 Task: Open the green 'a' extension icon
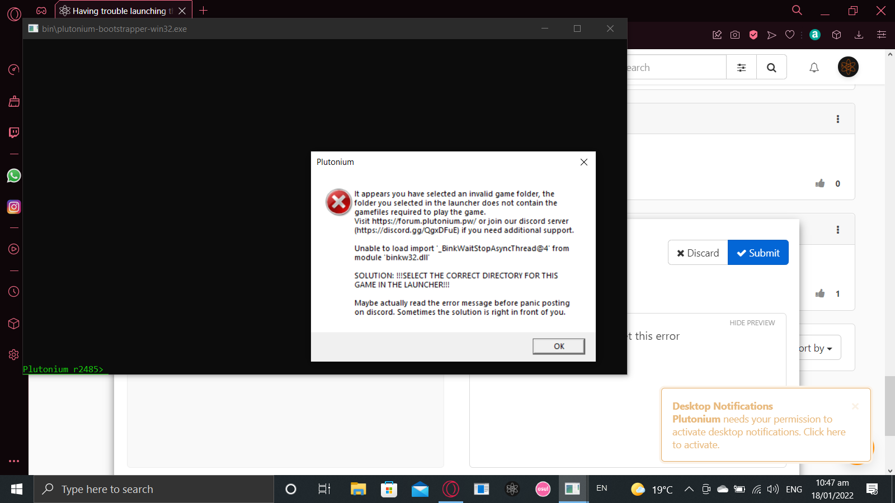point(815,35)
